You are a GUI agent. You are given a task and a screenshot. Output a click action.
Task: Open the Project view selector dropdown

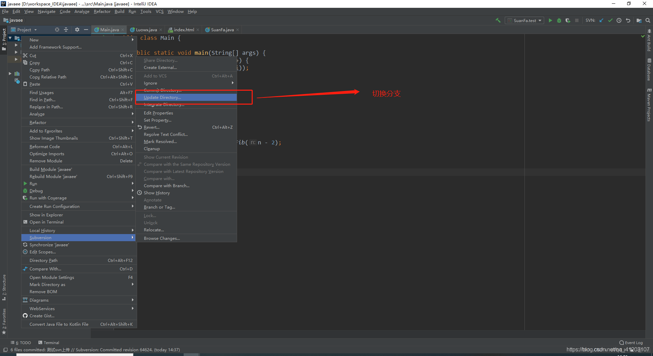point(24,30)
